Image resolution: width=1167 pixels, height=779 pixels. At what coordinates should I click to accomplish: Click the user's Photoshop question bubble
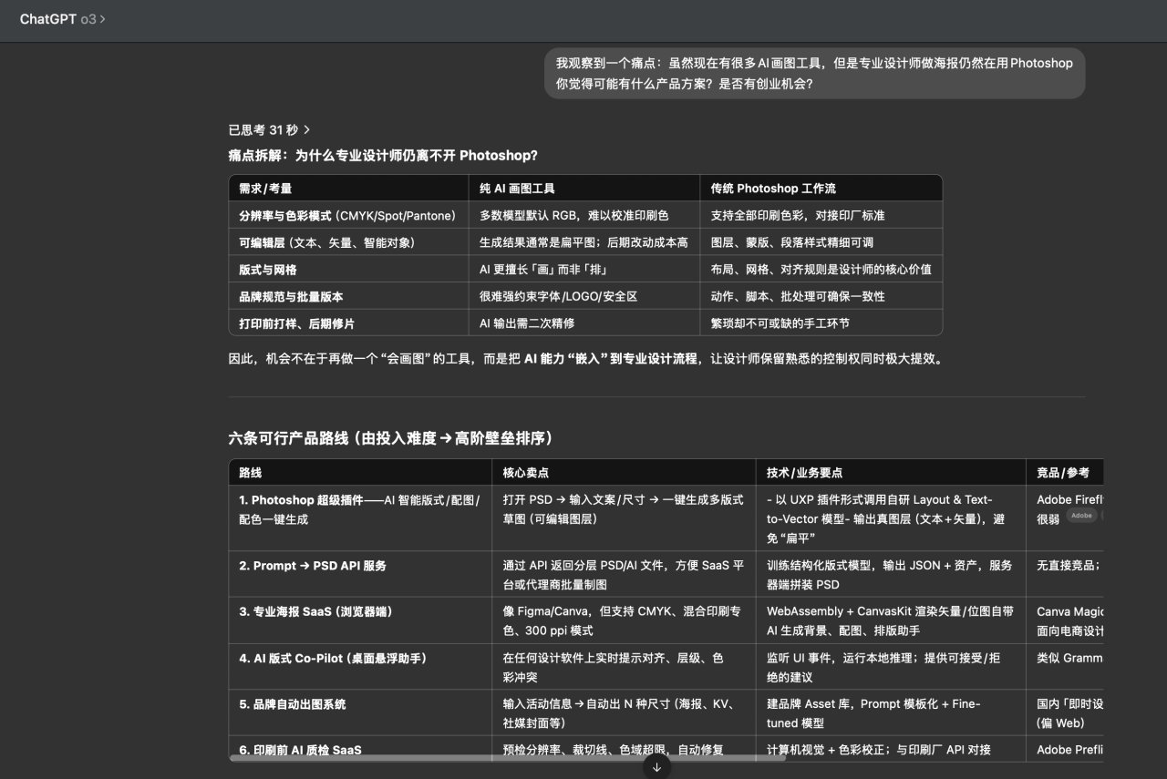814,73
